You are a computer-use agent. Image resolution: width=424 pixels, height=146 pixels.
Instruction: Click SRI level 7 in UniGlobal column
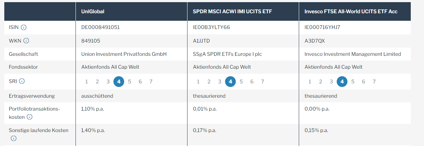tap(151, 82)
